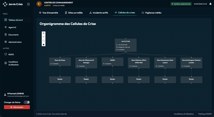Click the red Déconnexion button
The width and height of the screenshot is (214, 117).
coord(17,107)
